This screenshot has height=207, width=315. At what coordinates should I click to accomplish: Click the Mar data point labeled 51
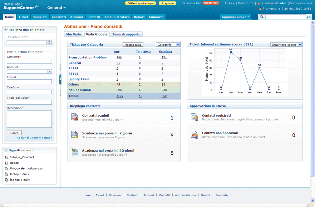(x=231, y=52)
